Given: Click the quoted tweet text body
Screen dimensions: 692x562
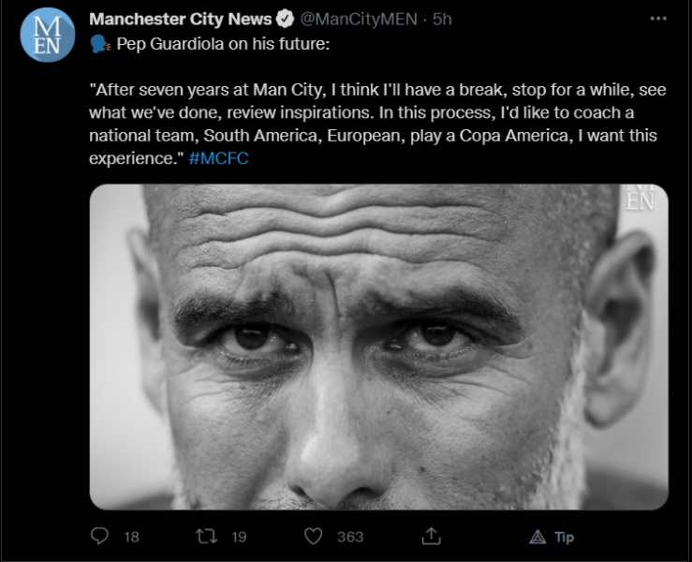Looking at the screenshot, I should tap(373, 114).
